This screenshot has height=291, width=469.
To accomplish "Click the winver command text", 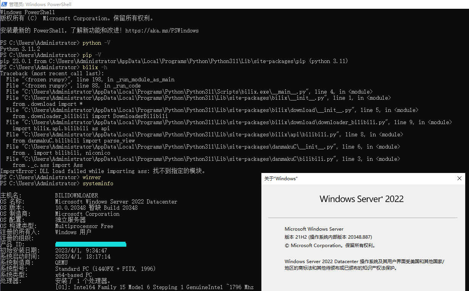I will tap(92, 177).
